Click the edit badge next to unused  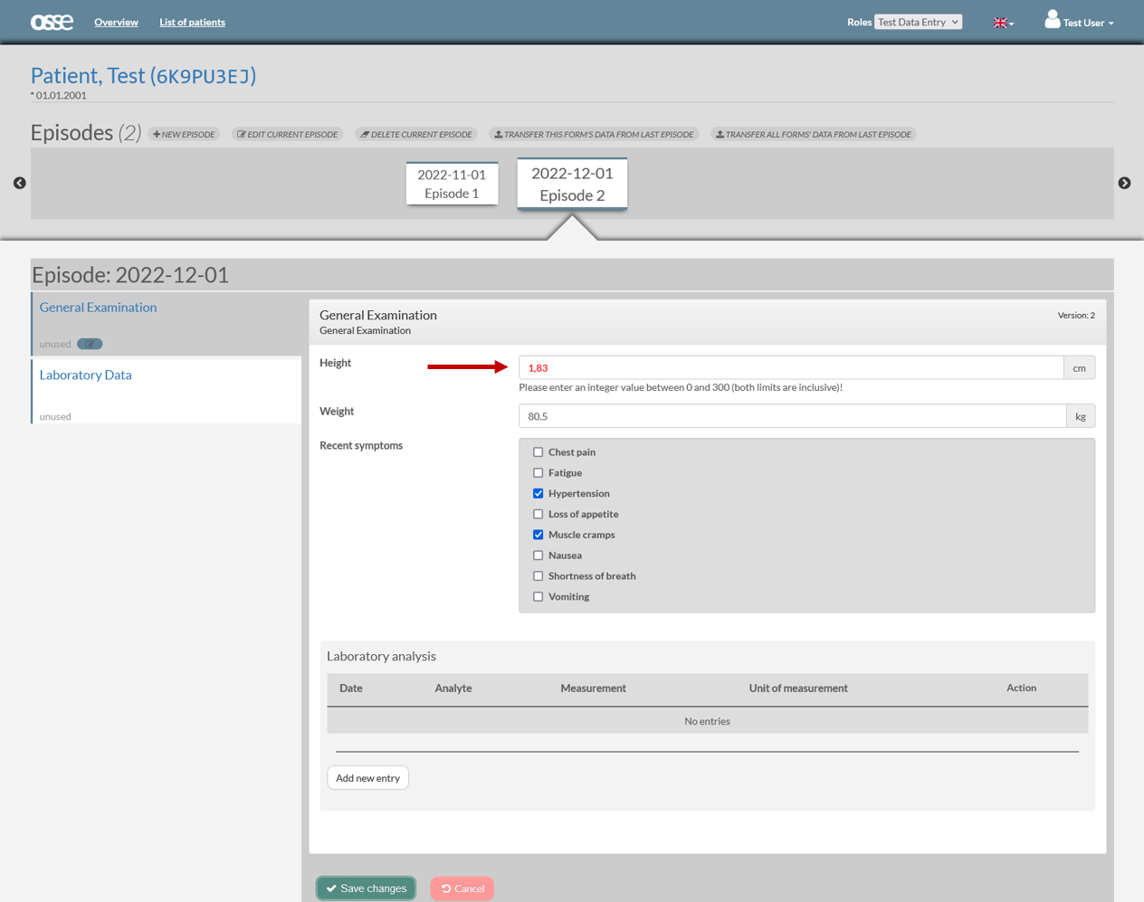(90, 344)
